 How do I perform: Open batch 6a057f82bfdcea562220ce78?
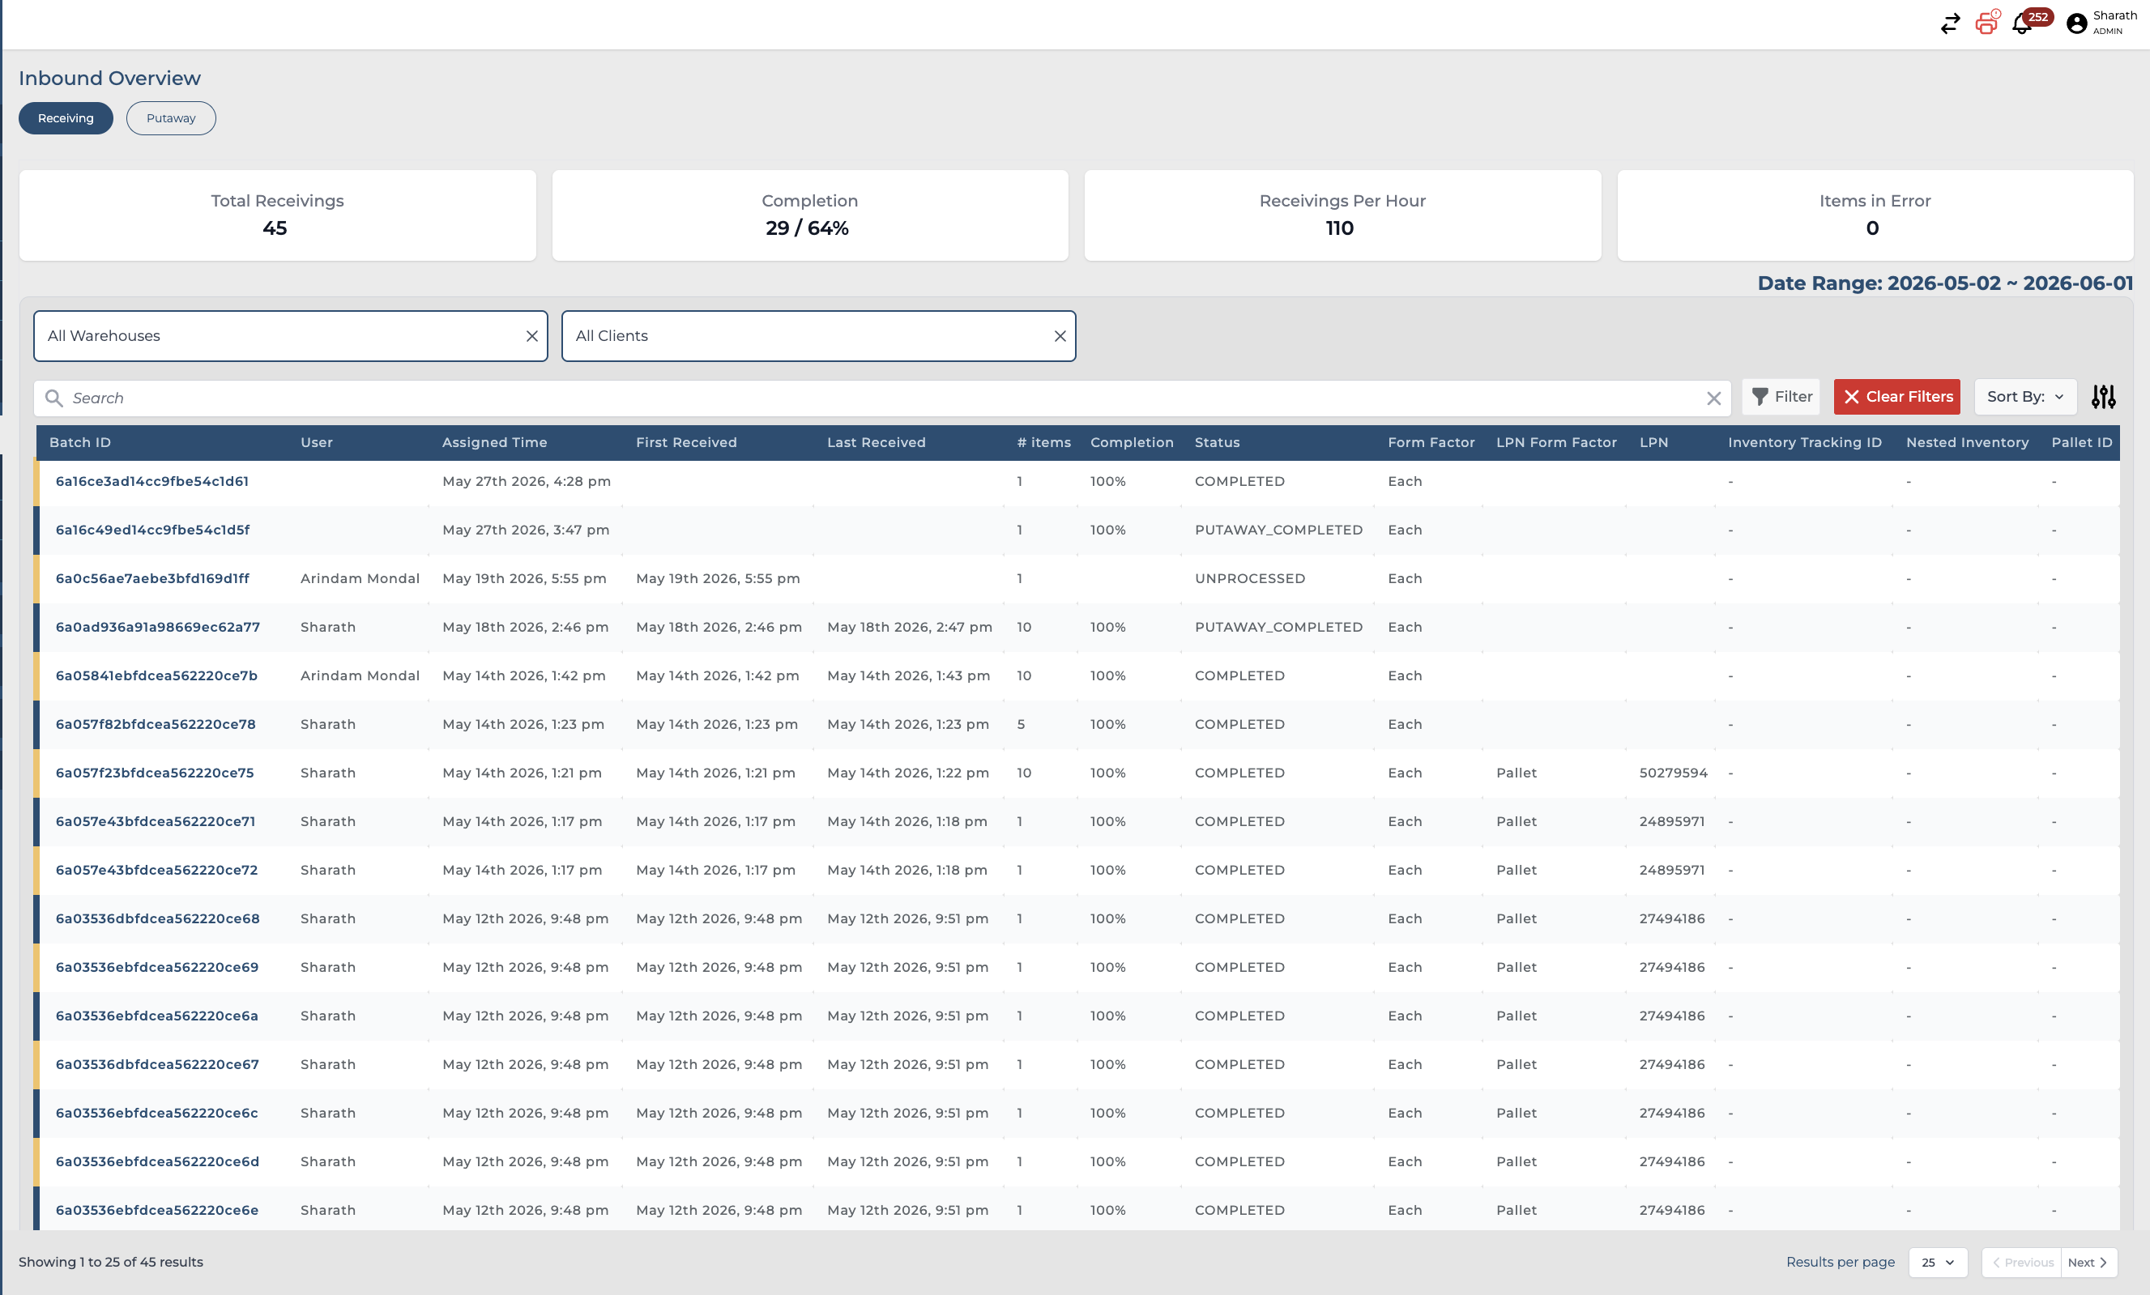[x=156, y=724]
